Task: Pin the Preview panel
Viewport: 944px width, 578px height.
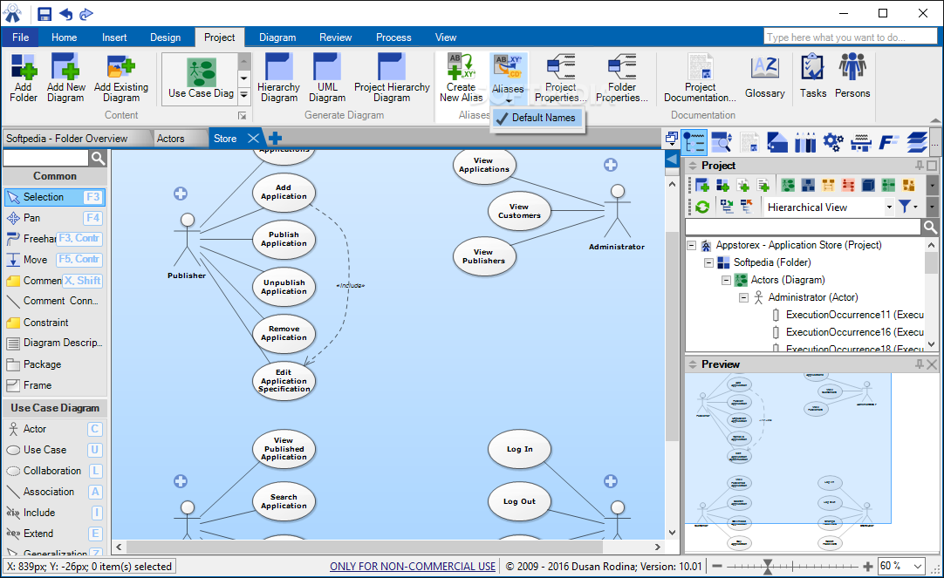Action: tap(920, 364)
